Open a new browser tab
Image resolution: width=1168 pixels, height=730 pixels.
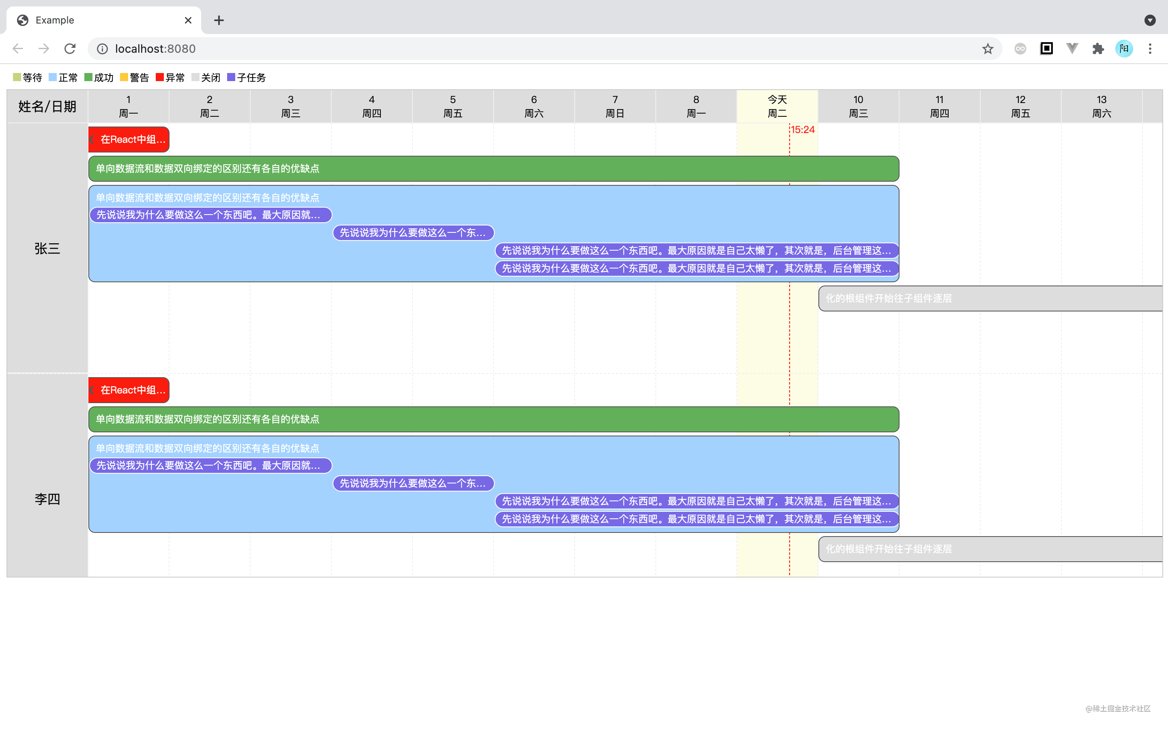[219, 20]
